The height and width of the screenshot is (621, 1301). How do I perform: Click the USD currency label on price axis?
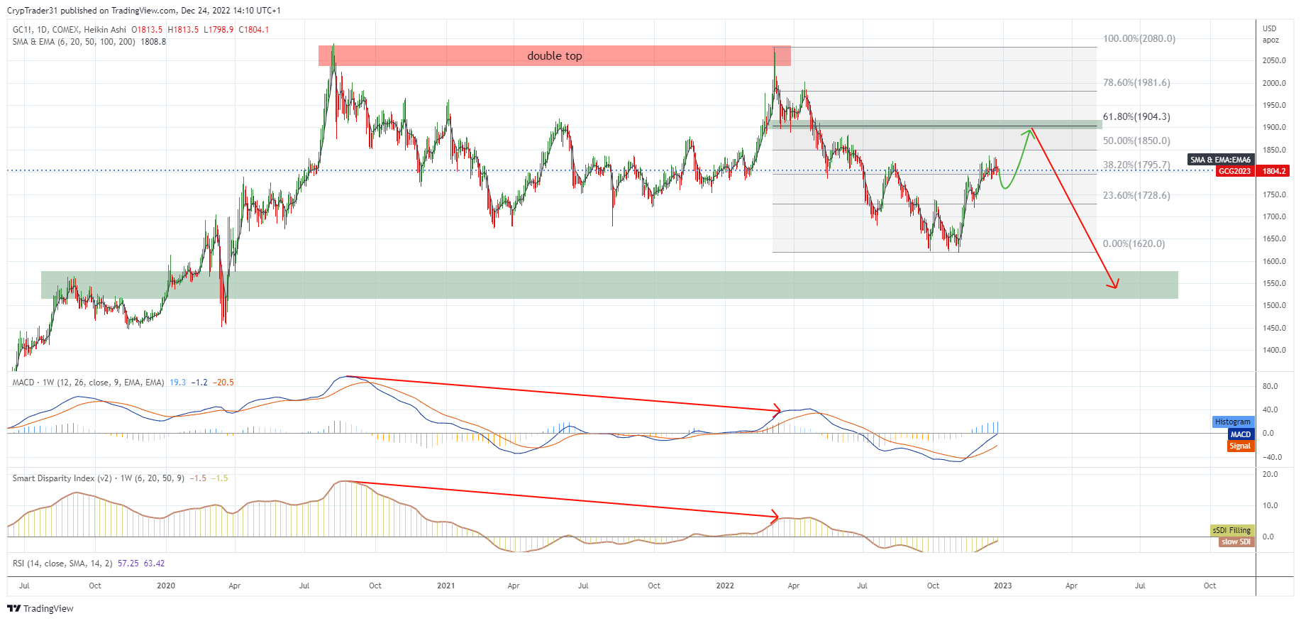click(x=1269, y=28)
